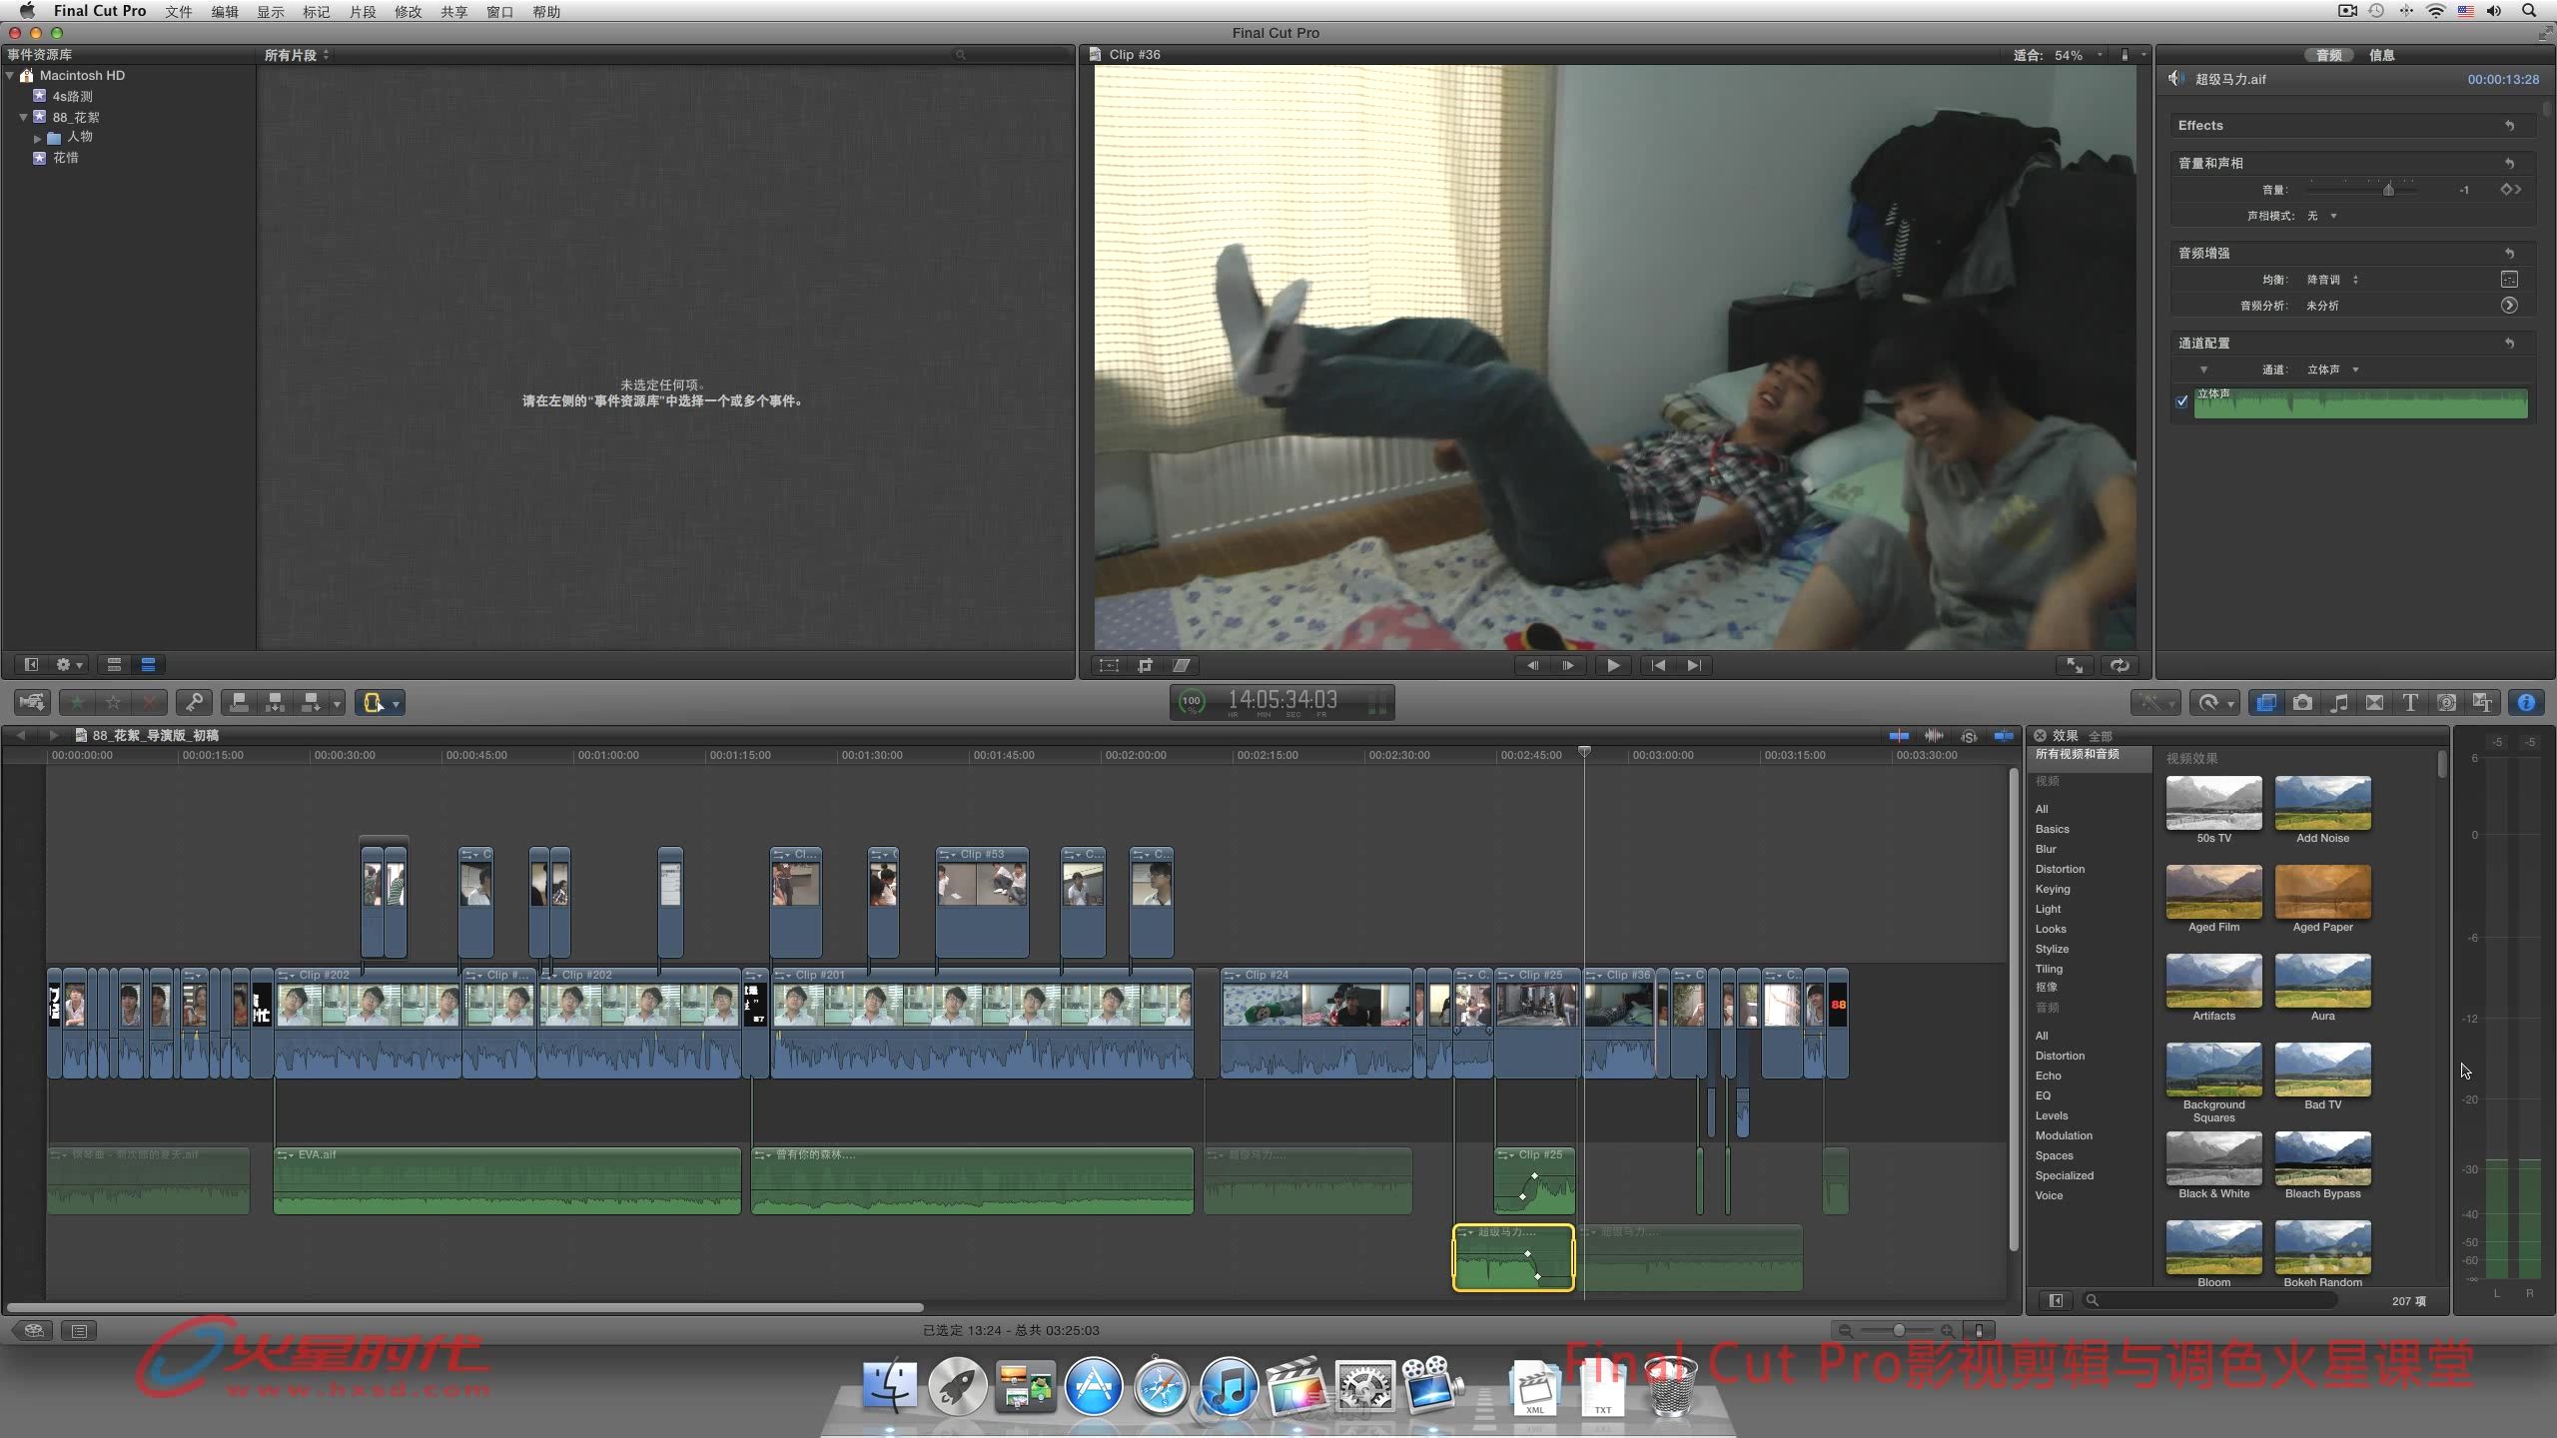The width and height of the screenshot is (2557, 1438).
Task: Open the 修改 menu
Action: 409,12
